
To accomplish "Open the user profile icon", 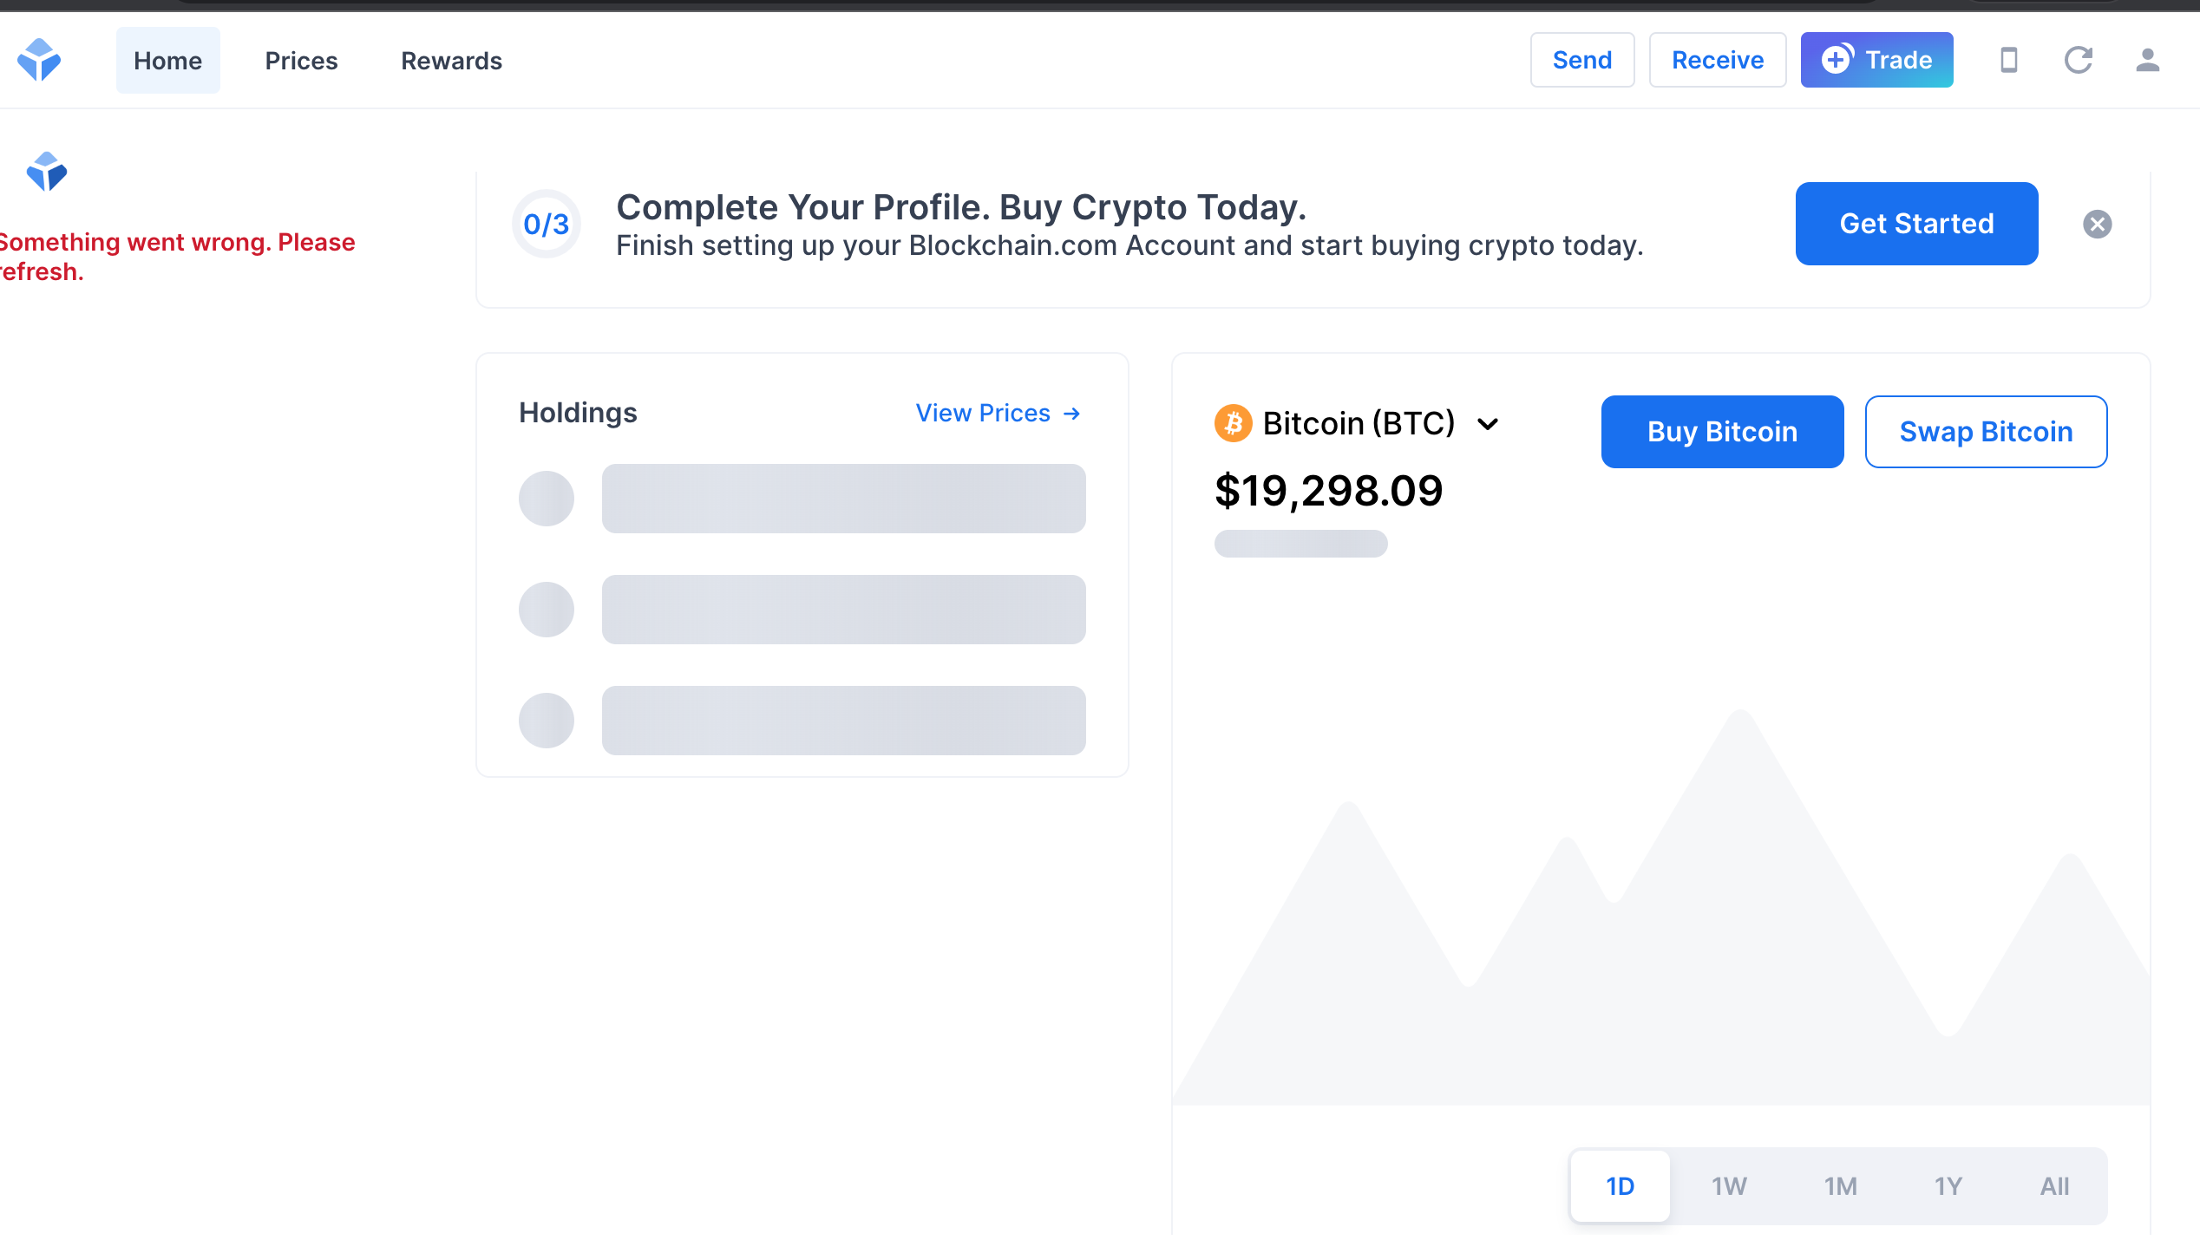I will click(2147, 60).
